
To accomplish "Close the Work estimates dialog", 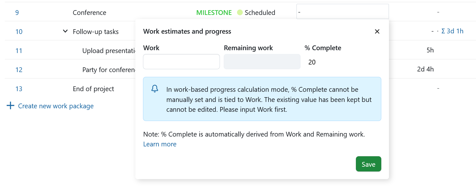I will click(x=377, y=31).
